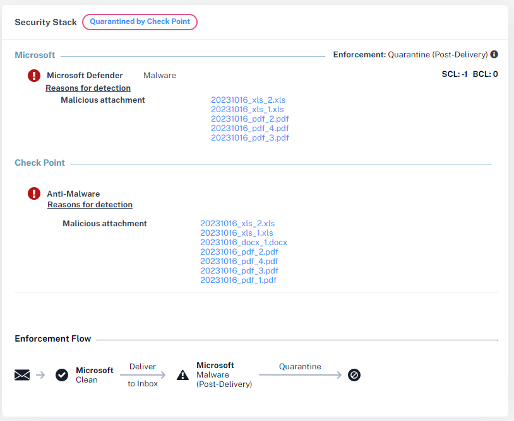
Task: Click the BCL: 0 value
Action: point(485,74)
